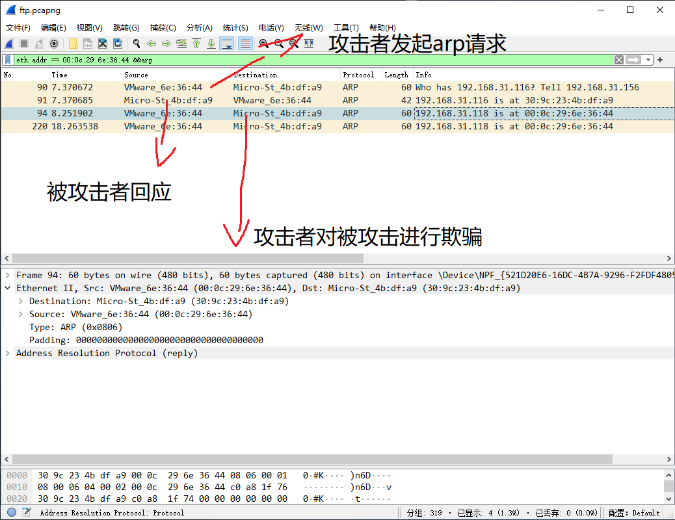This screenshot has height=520, width=675.
Task: Edit the eth.addr display filter field
Action: (x=313, y=60)
